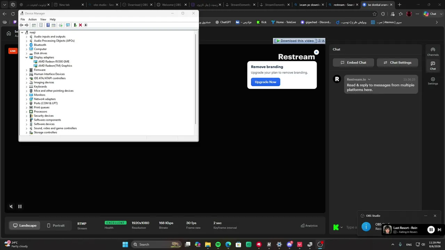Collapse the Display adapters node
The width and height of the screenshot is (445, 250).
click(x=26, y=57)
